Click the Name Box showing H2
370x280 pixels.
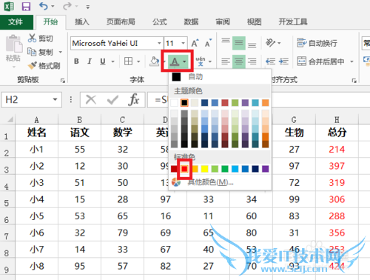(x=26, y=100)
